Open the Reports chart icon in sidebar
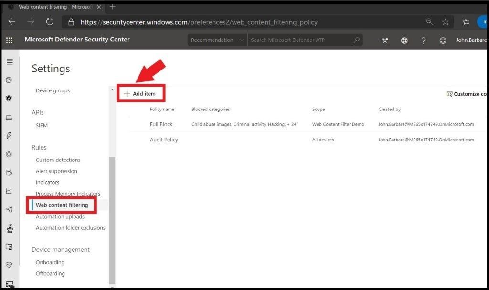The image size is (489, 290). coord(9,191)
